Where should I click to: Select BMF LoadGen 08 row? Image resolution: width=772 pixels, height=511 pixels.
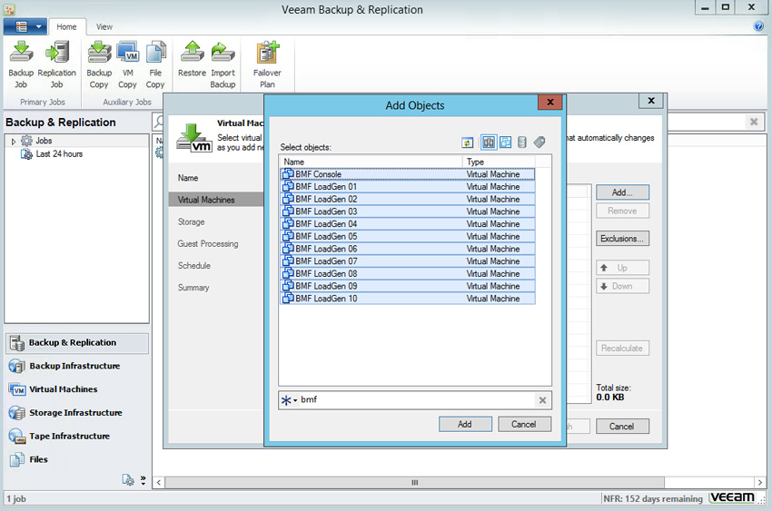408,273
